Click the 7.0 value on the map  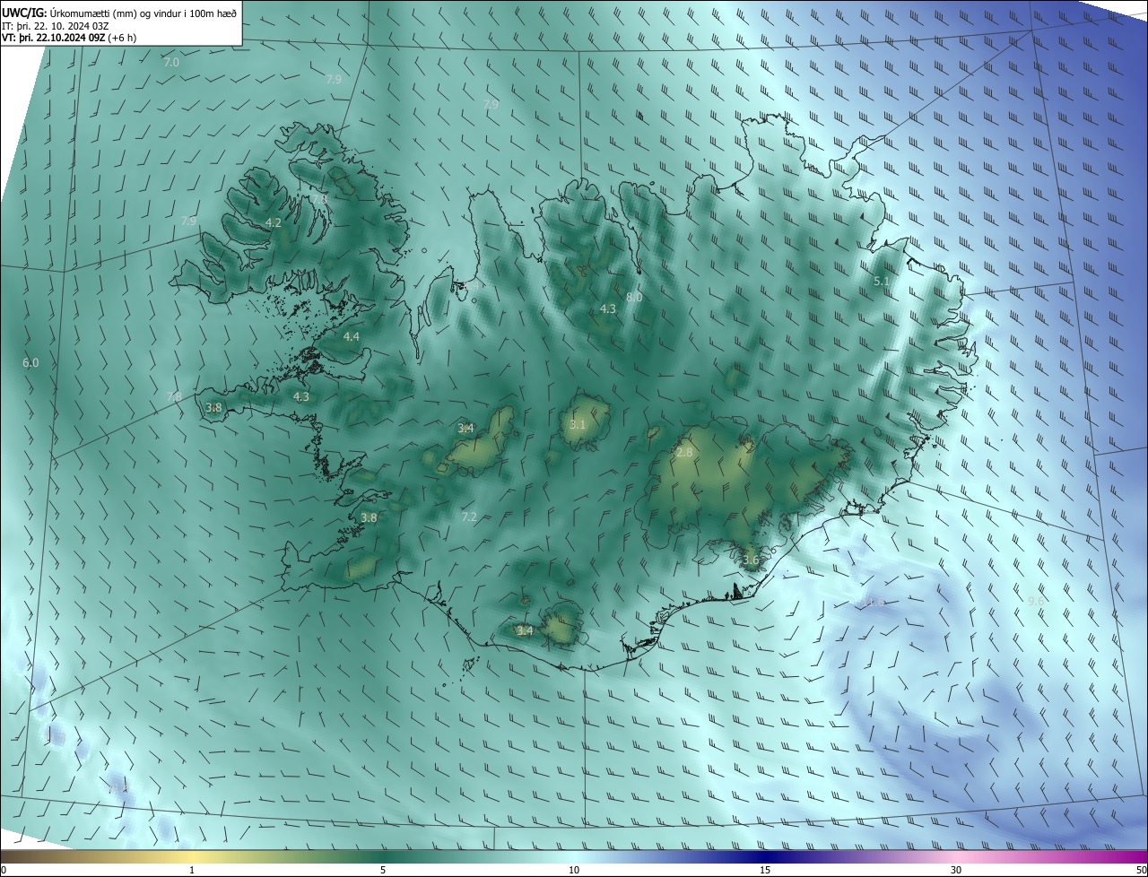click(x=171, y=63)
